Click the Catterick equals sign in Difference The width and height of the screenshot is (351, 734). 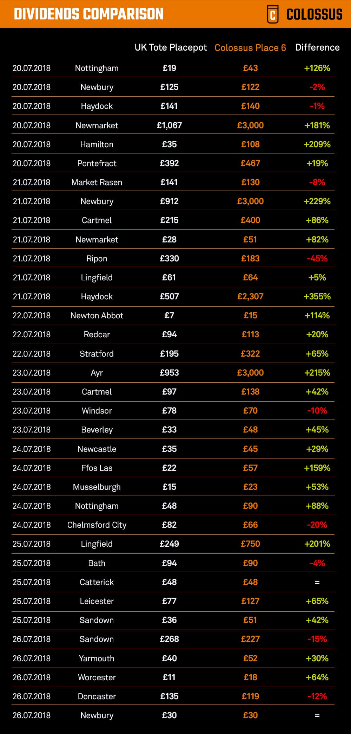click(317, 583)
